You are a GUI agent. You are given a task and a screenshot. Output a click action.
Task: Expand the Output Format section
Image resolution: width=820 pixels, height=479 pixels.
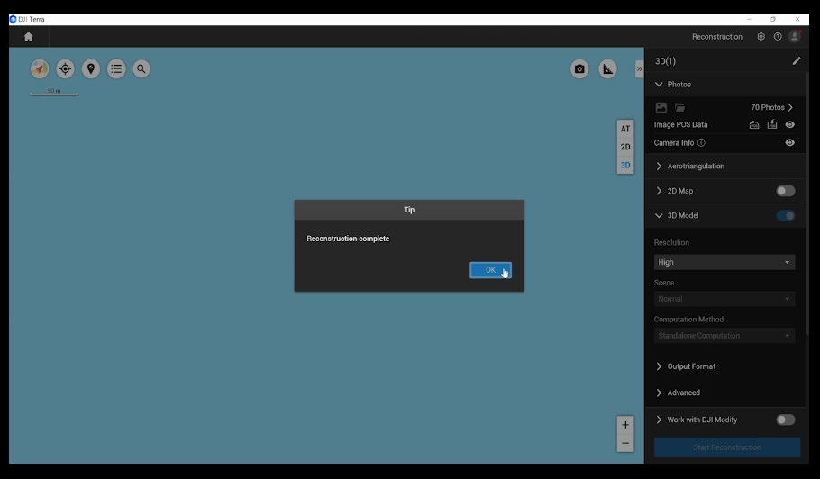pyautogui.click(x=690, y=366)
